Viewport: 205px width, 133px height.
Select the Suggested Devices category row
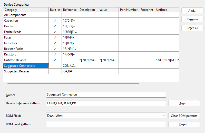point(26,71)
